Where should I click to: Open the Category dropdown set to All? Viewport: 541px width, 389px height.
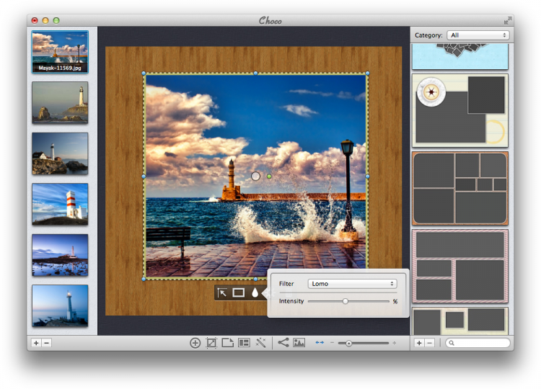click(478, 35)
